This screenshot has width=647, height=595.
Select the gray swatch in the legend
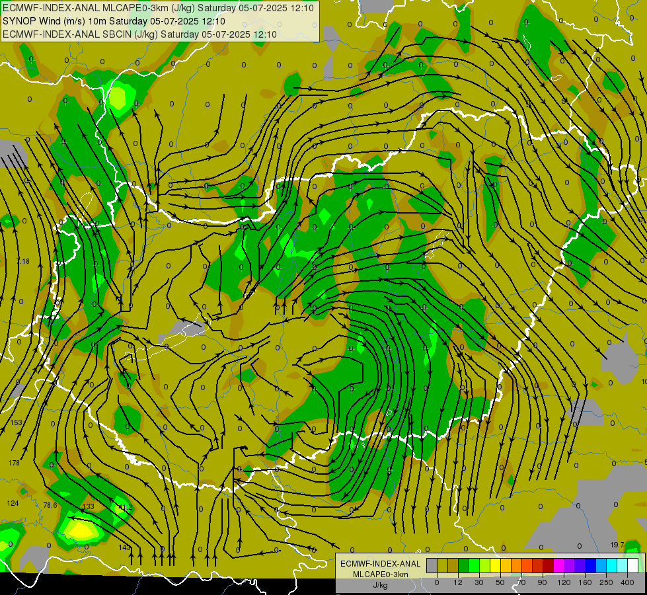pos(432,565)
